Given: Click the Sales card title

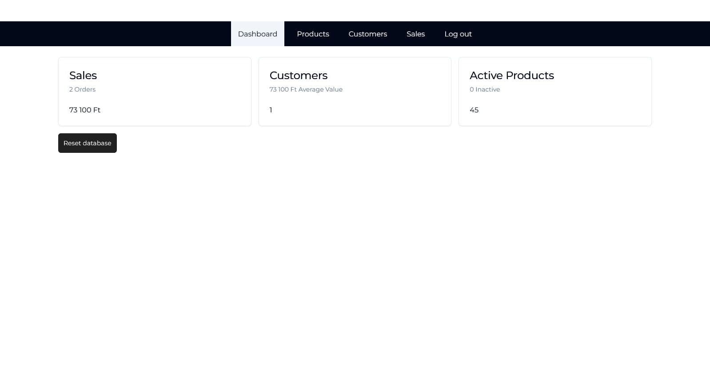Looking at the screenshot, I should tap(83, 76).
